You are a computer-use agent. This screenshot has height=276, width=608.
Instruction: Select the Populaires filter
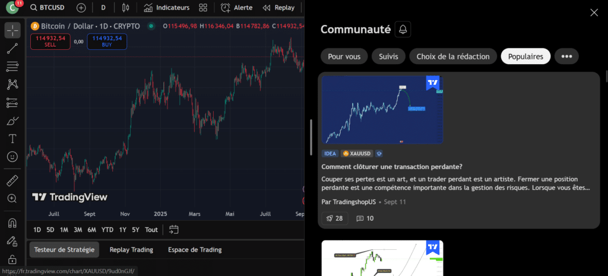[x=525, y=56]
